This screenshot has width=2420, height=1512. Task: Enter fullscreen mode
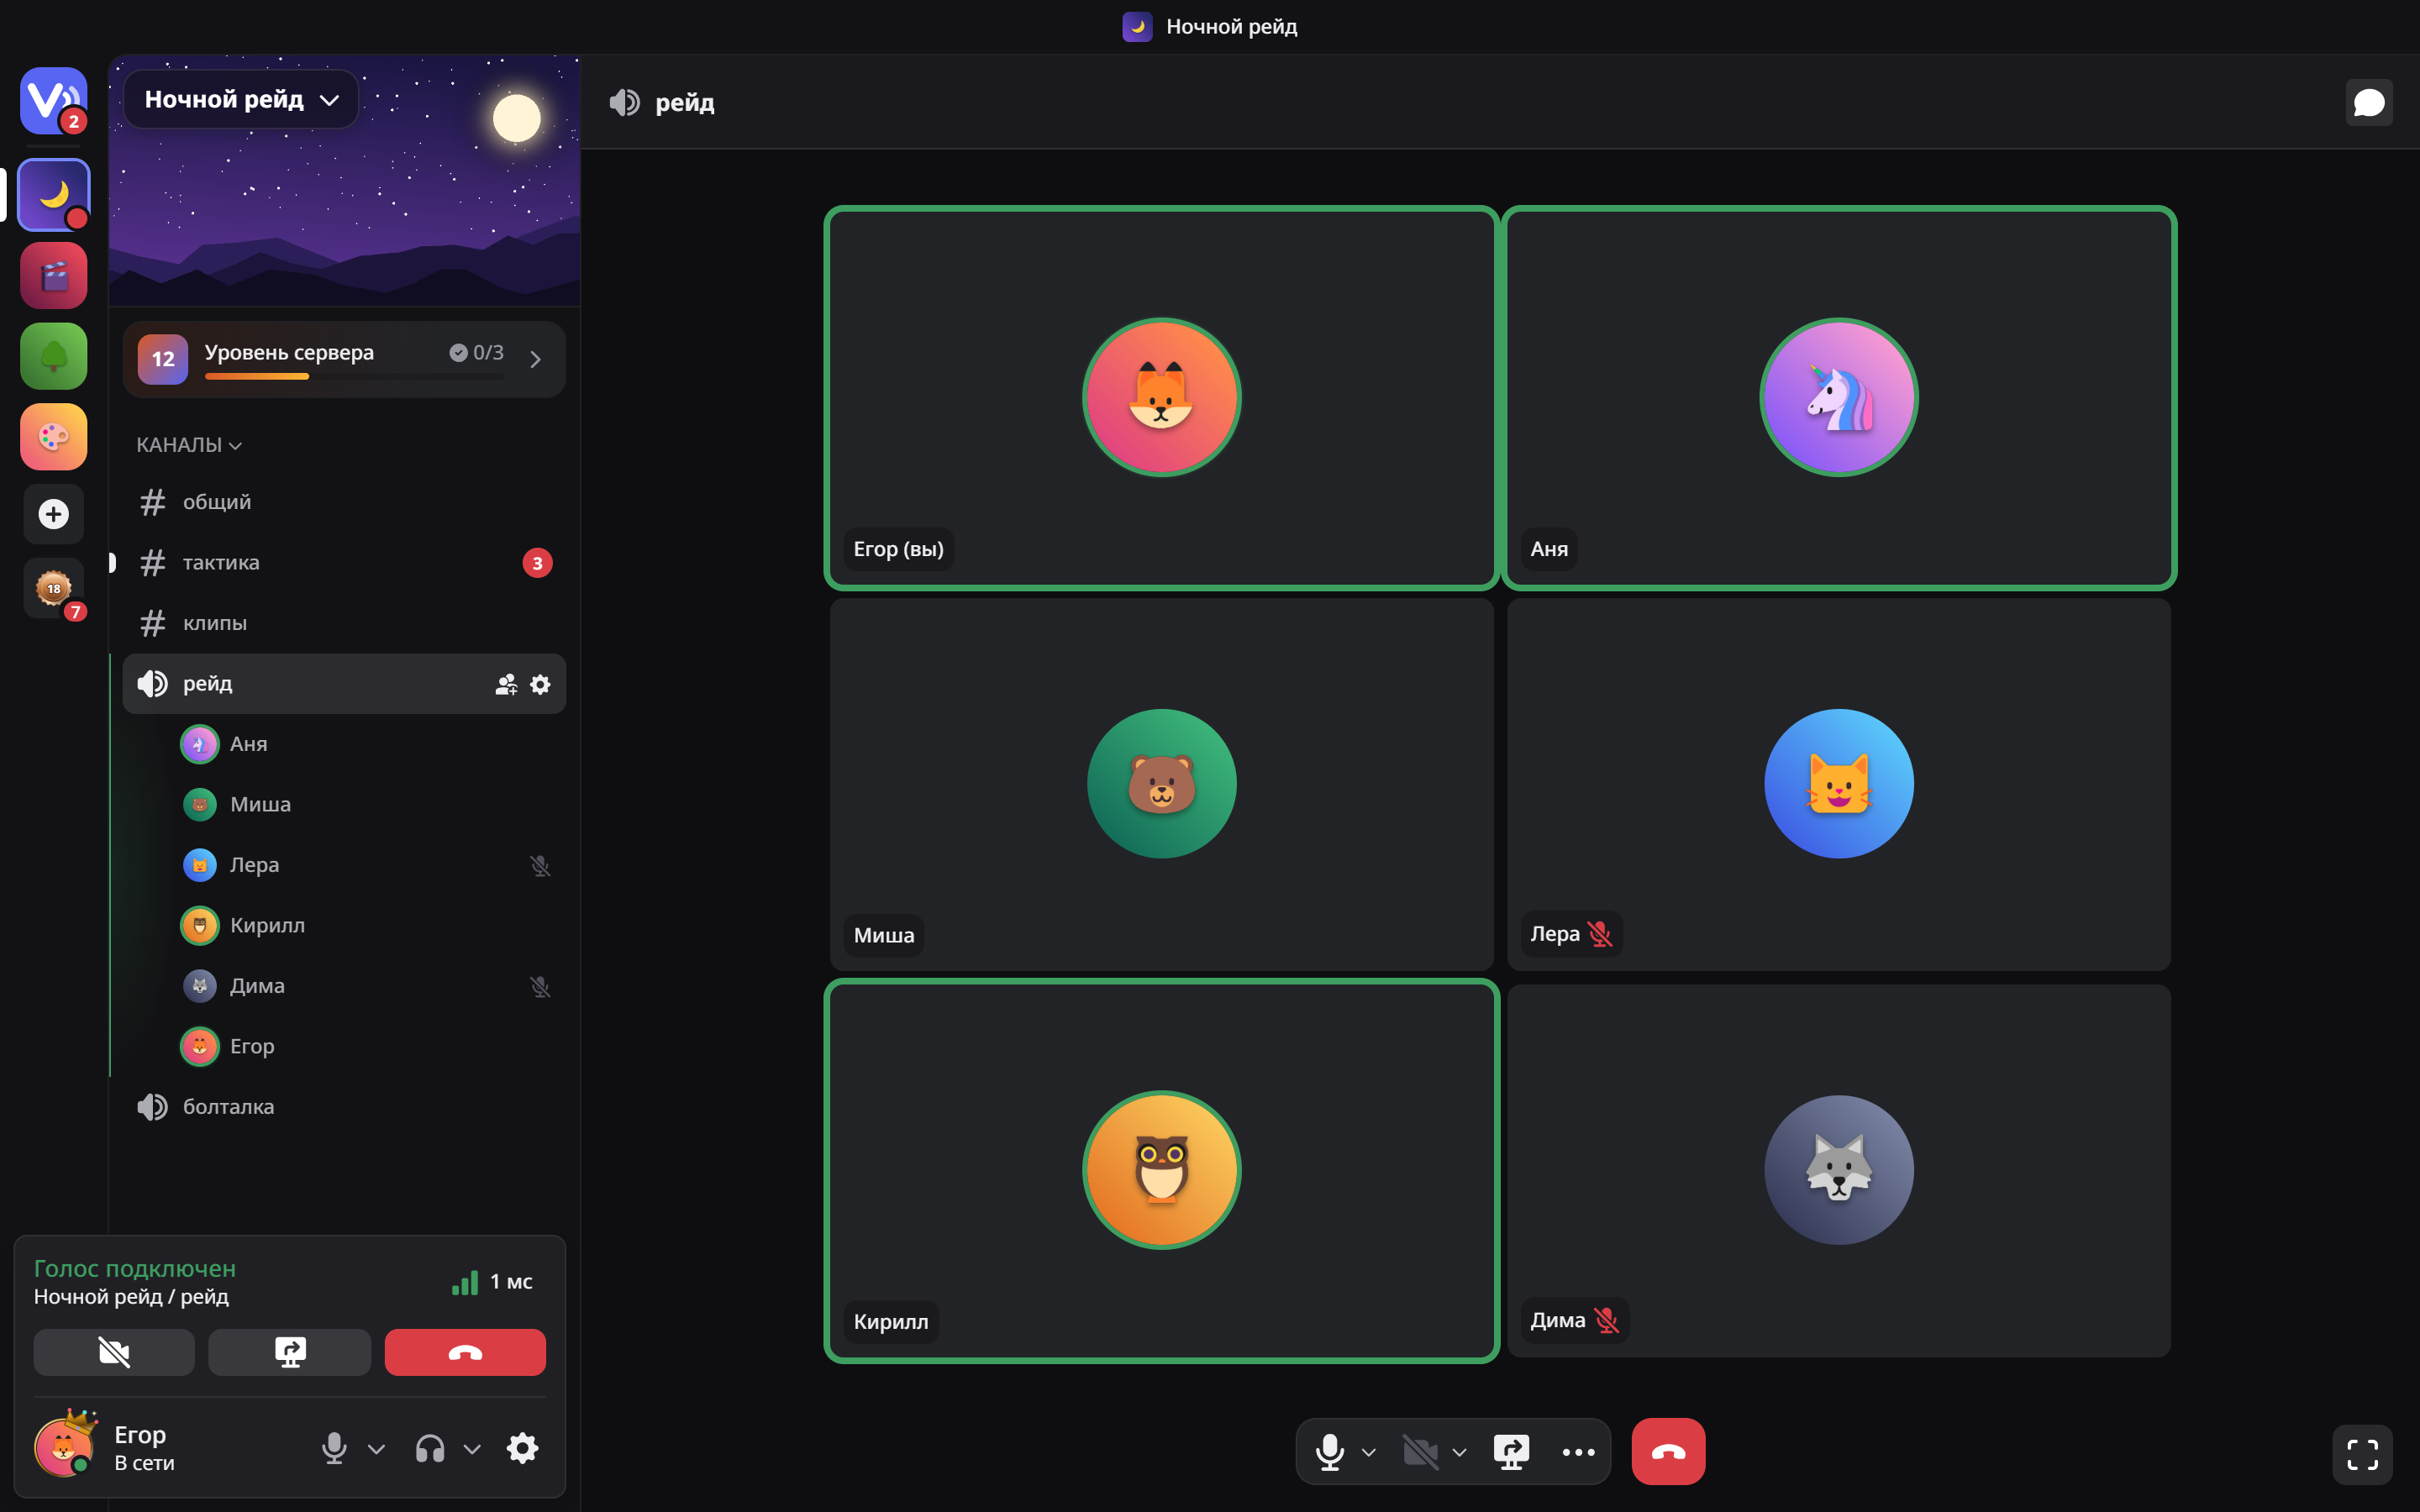[x=2362, y=1454]
